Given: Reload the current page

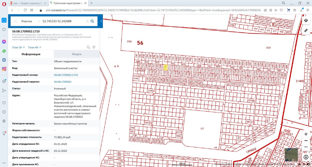Looking at the screenshot, I should tap(25, 10).
